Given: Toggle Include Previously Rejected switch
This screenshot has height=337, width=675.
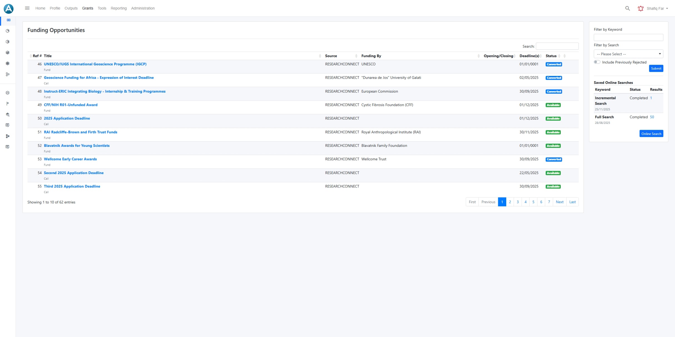Looking at the screenshot, I should click(x=597, y=62).
